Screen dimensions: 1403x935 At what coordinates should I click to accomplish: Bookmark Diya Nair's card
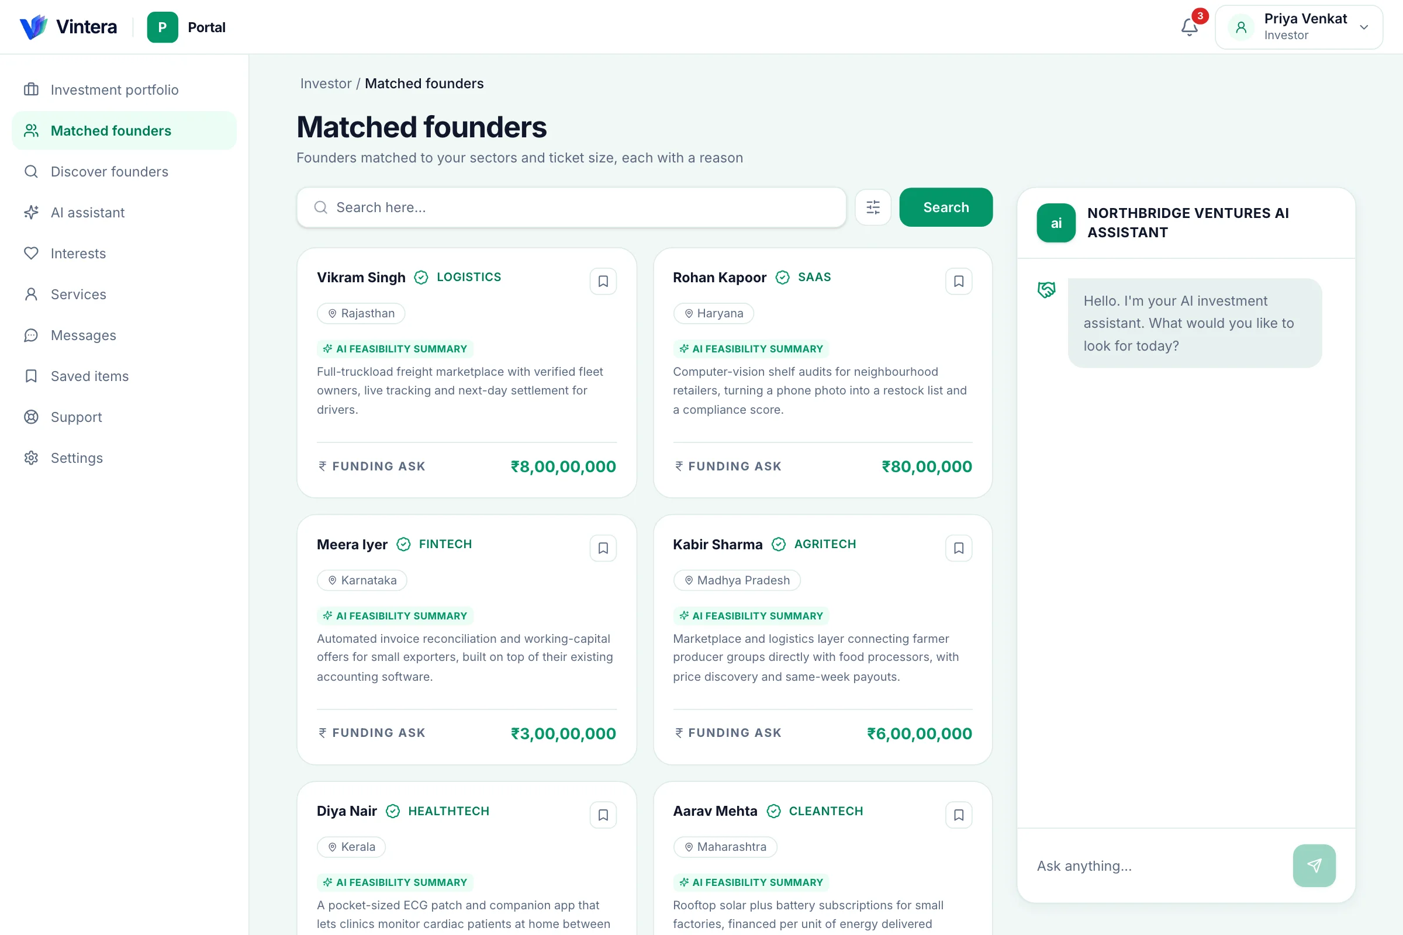(x=603, y=815)
